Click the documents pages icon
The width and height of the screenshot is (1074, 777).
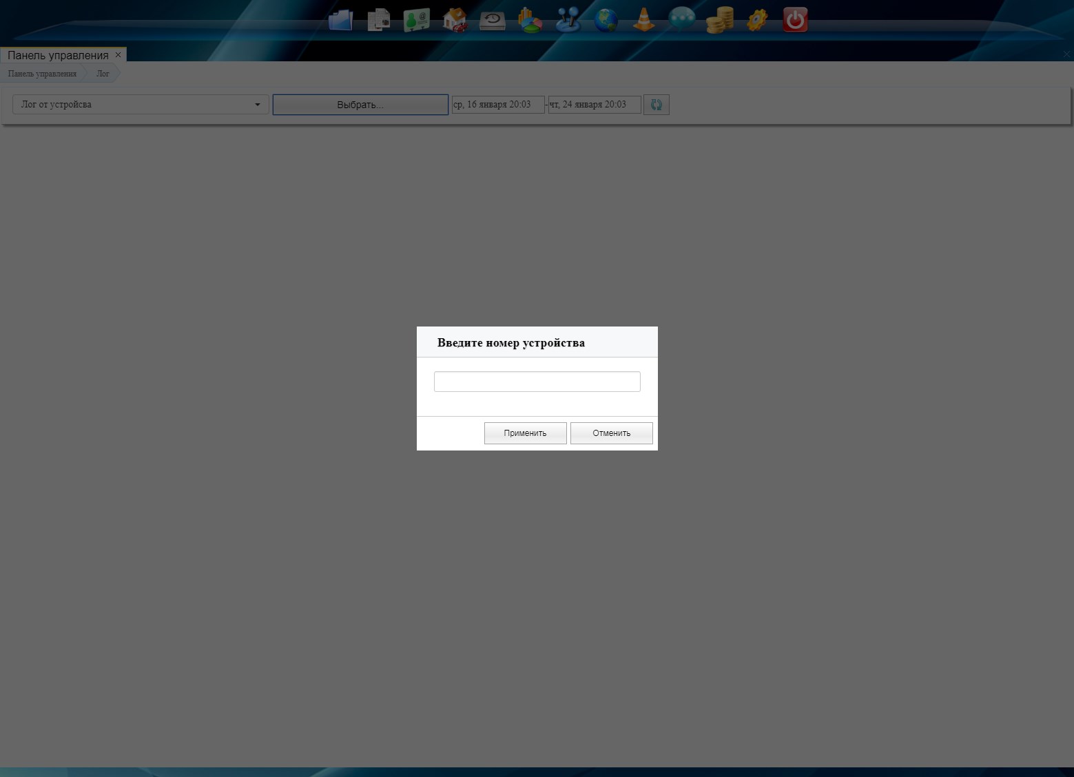[x=378, y=20]
